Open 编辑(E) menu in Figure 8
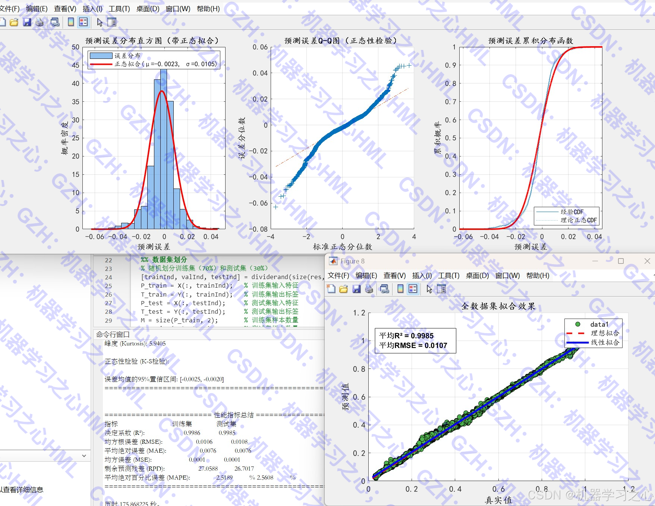This screenshot has height=506, width=655. (x=366, y=276)
